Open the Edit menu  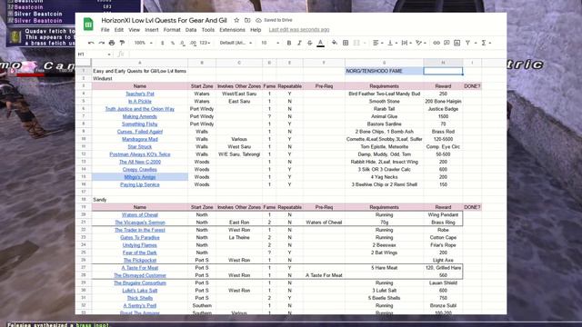click(119, 30)
